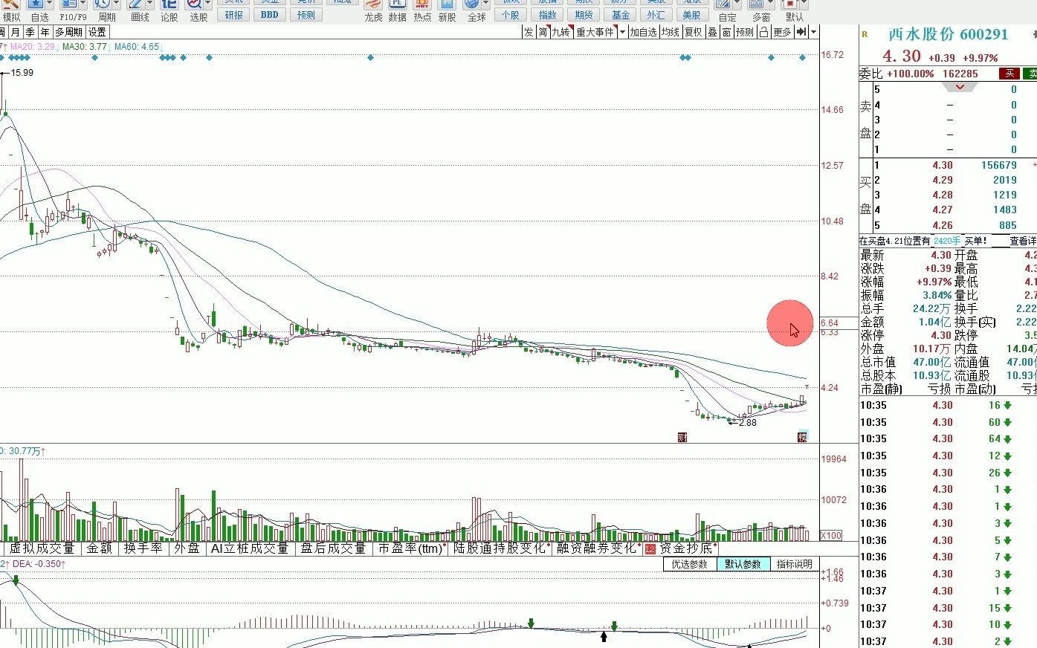Open the 选股 stock screener icon
1037x648 pixels.
(193, 4)
